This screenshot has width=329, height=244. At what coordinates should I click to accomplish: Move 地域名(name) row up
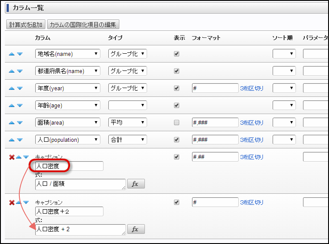(x=11, y=54)
